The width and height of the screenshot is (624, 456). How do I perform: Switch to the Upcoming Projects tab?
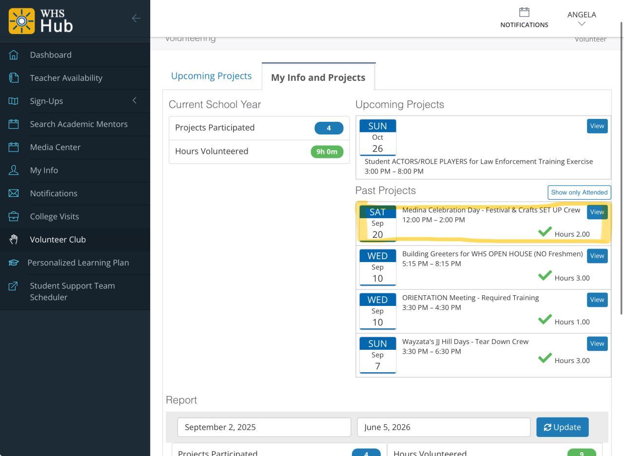point(211,76)
